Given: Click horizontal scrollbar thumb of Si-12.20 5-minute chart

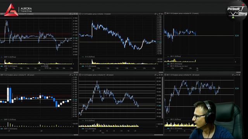Looking at the screenshot, I should [x=161, y=72].
